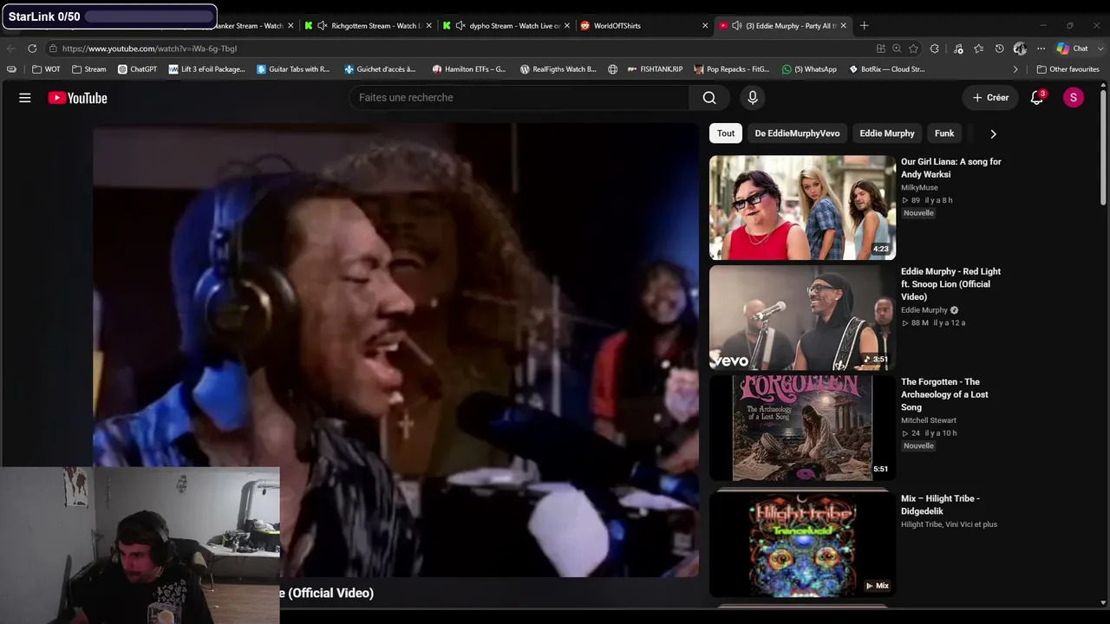
Task: Open a new browser tab
Action: (864, 26)
